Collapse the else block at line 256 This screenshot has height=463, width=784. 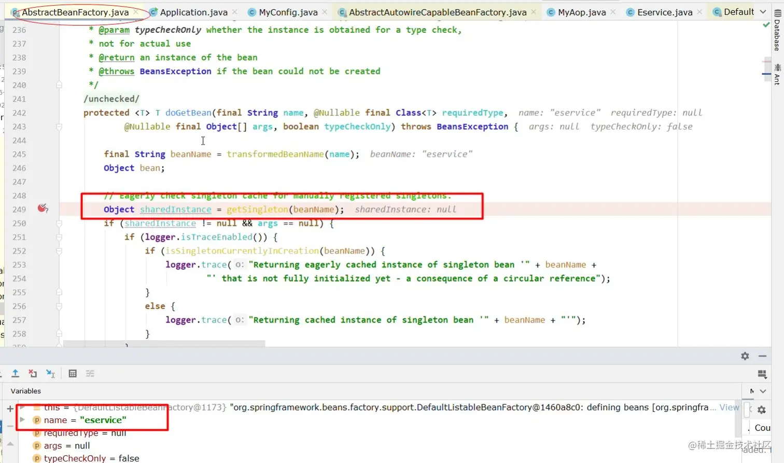59,306
